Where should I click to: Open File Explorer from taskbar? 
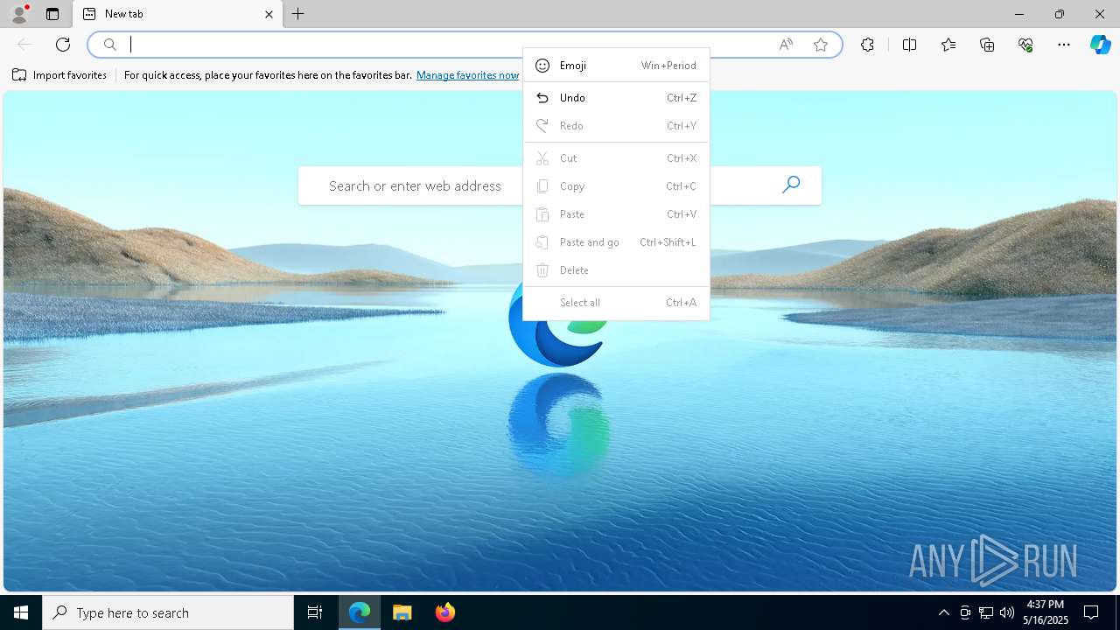[x=402, y=612]
